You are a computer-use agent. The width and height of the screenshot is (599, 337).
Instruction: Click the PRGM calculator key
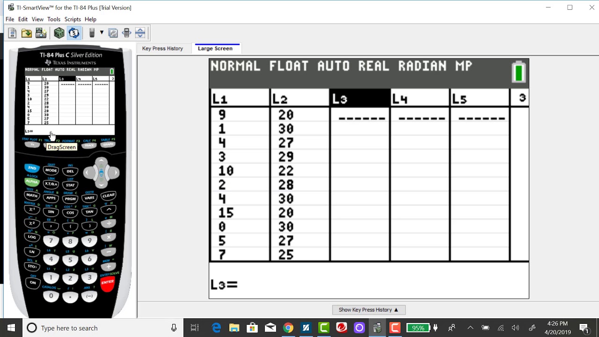pyautogui.click(x=70, y=199)
